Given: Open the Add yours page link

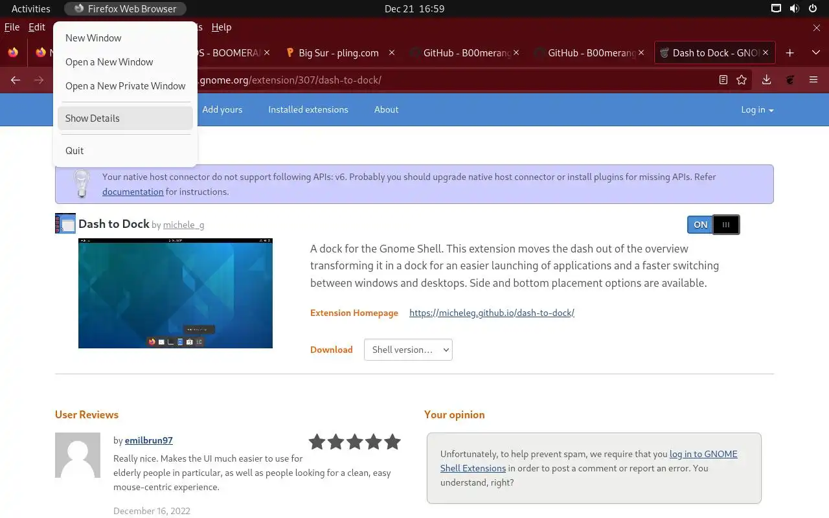Looking at the screenshot, I should pyautogui.click(x=222, y=109).
